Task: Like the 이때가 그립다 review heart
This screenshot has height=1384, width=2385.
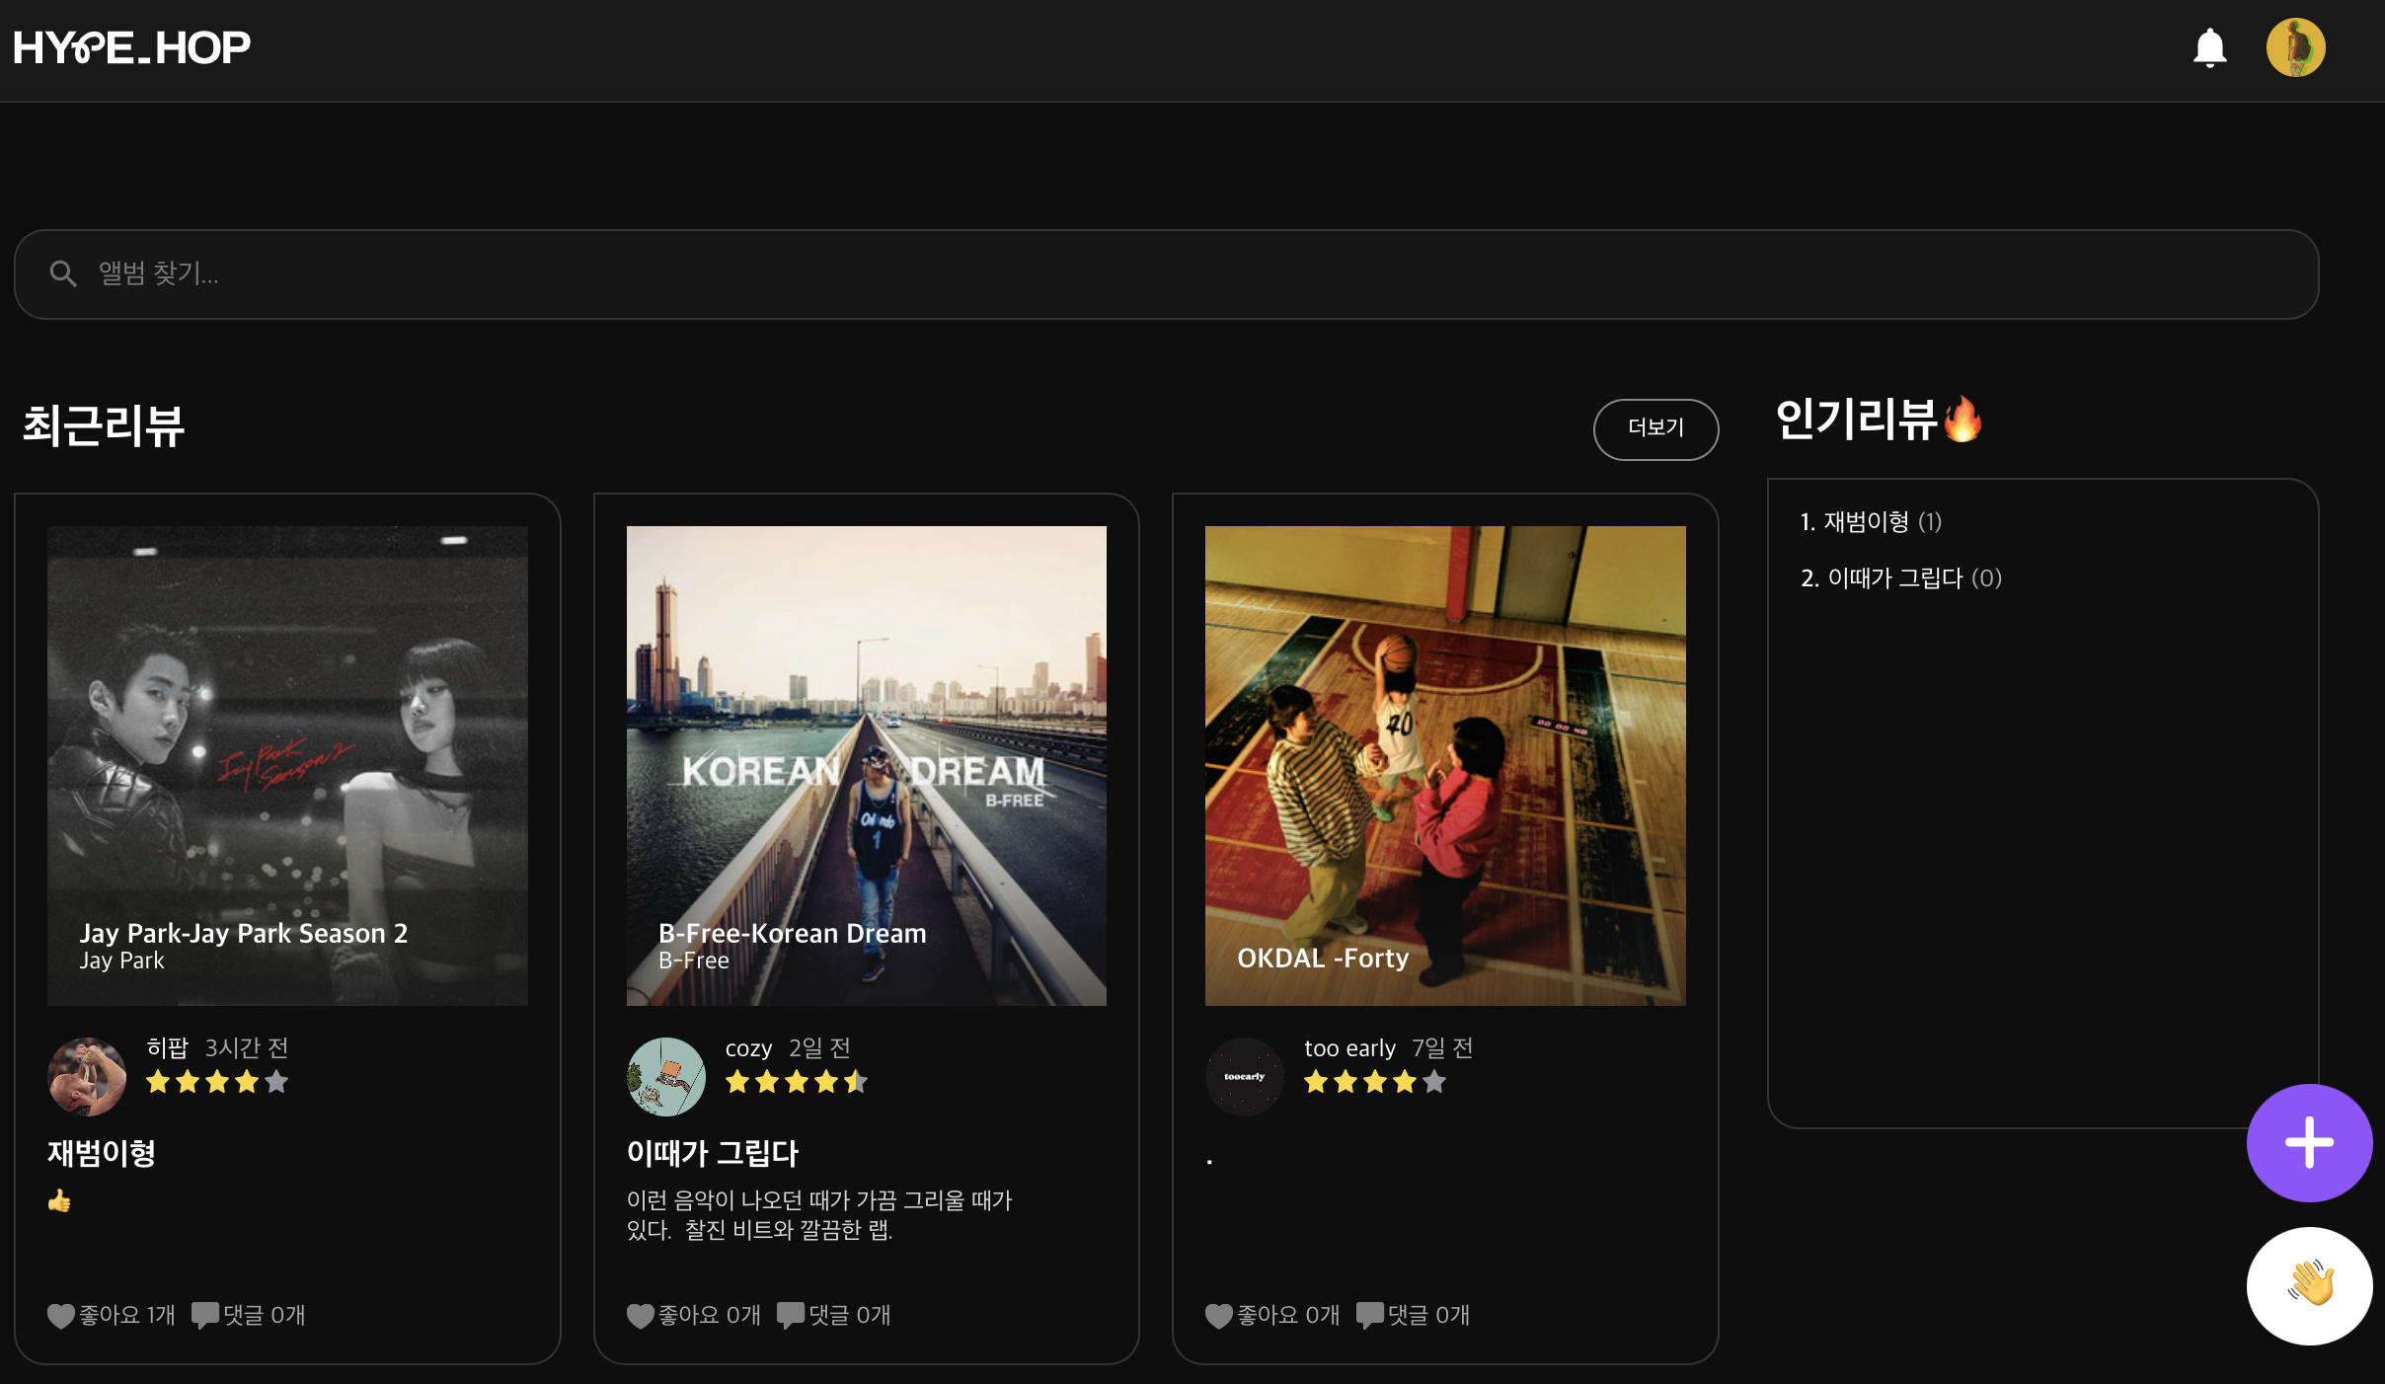Action: (x=641, y=1315)
